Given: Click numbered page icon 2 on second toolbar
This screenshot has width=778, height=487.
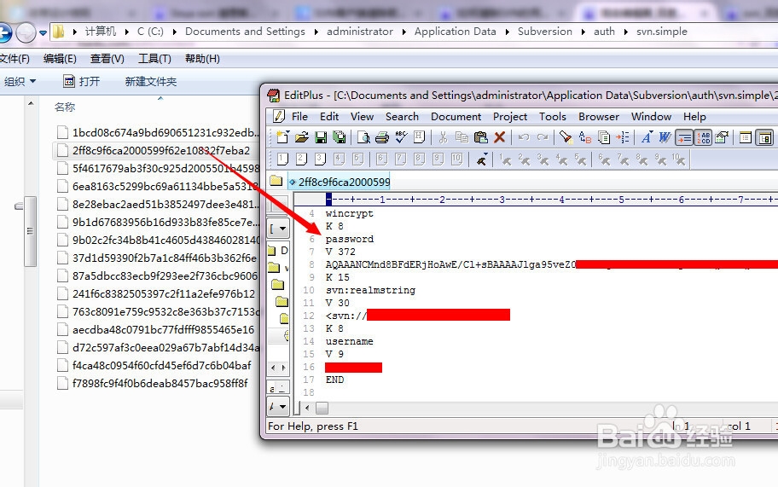Looking at the screenshot, I should [301, 159].
